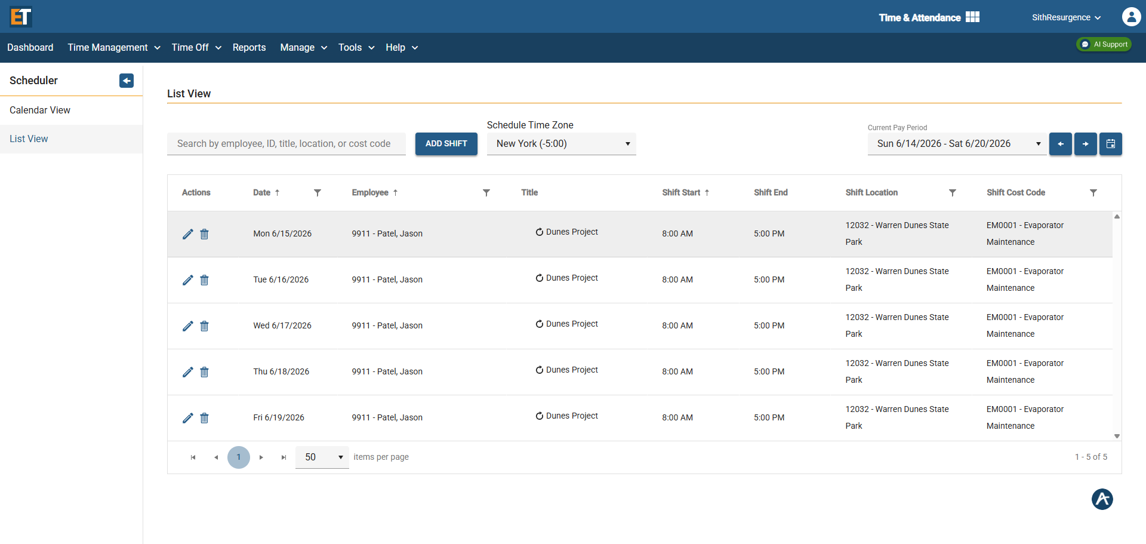
Task: Click the ADD SHIFT button
Action: tap(446, 144)
